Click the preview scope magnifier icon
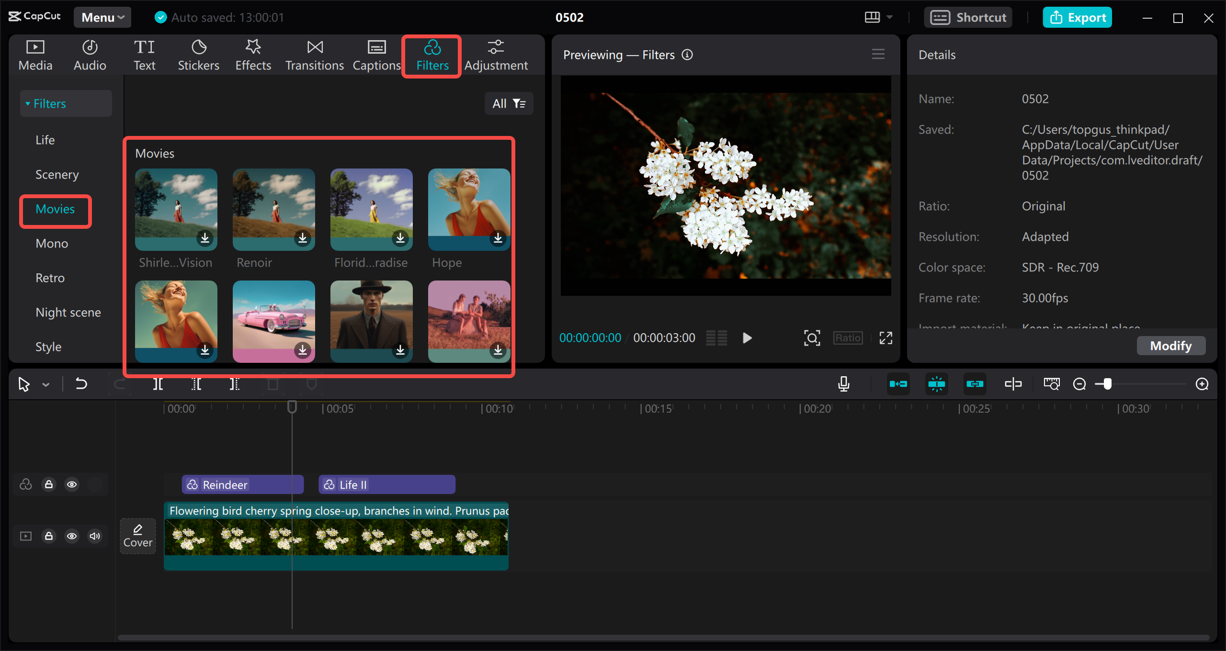 pyautogui.click(x=812, y=338)
